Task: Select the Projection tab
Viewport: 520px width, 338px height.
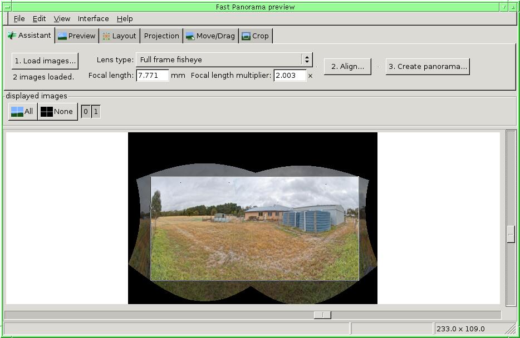Action: click(x=161, y=36)
